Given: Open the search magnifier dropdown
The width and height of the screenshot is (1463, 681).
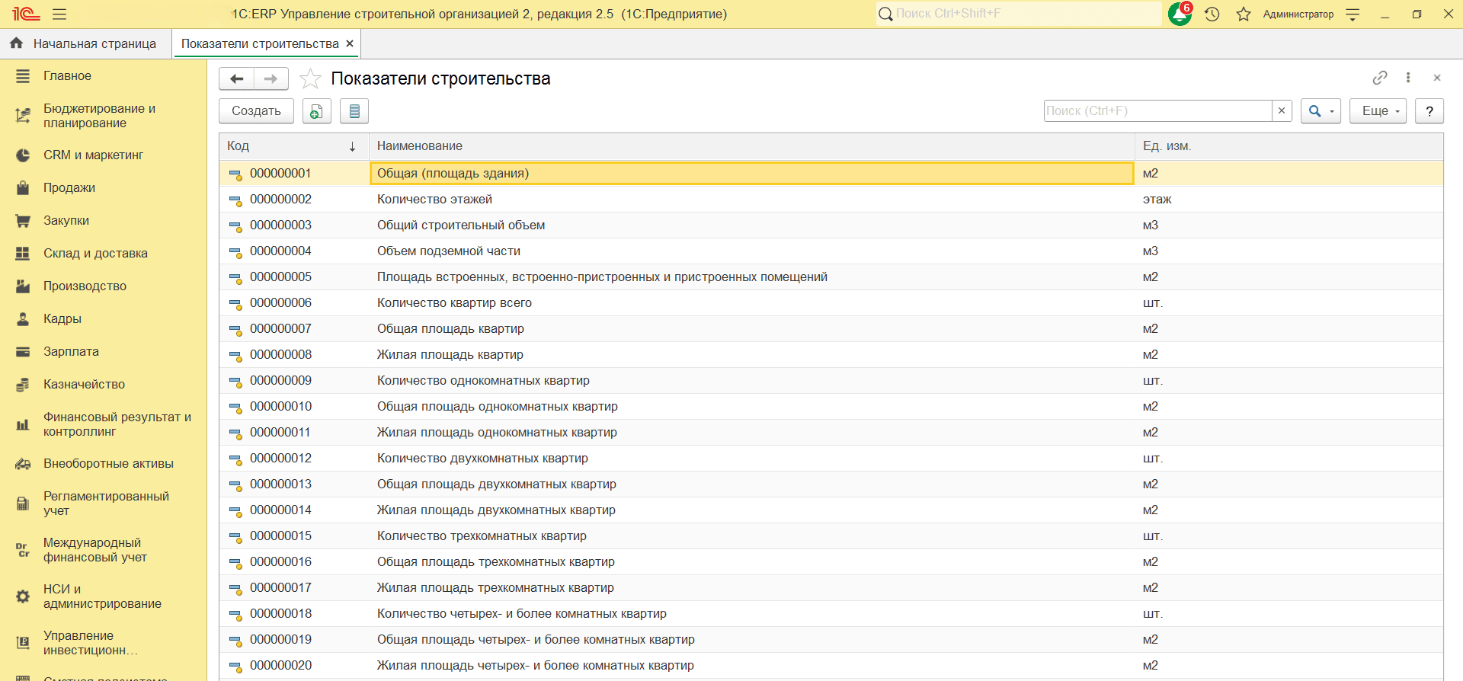Looking at the screenshot, I should [x=1321, y=111].
